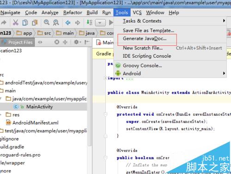Select test/java/com/example folder
The image size is (231, 174).
pyautogui.click(x=43, y=131)
